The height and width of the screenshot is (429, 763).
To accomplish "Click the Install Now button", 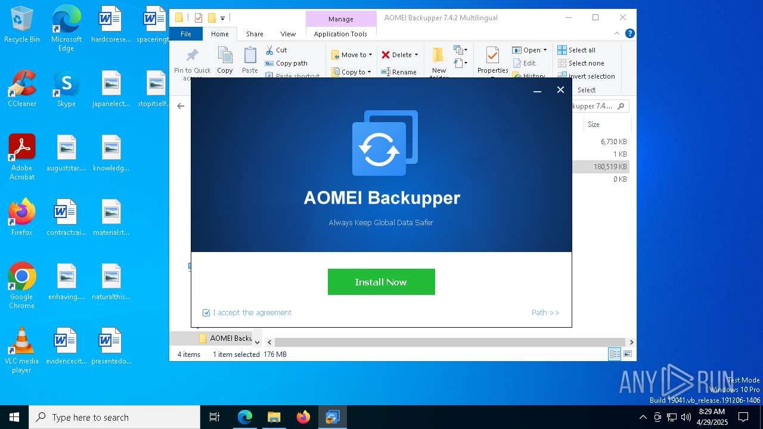I will [x=381, y=282].
